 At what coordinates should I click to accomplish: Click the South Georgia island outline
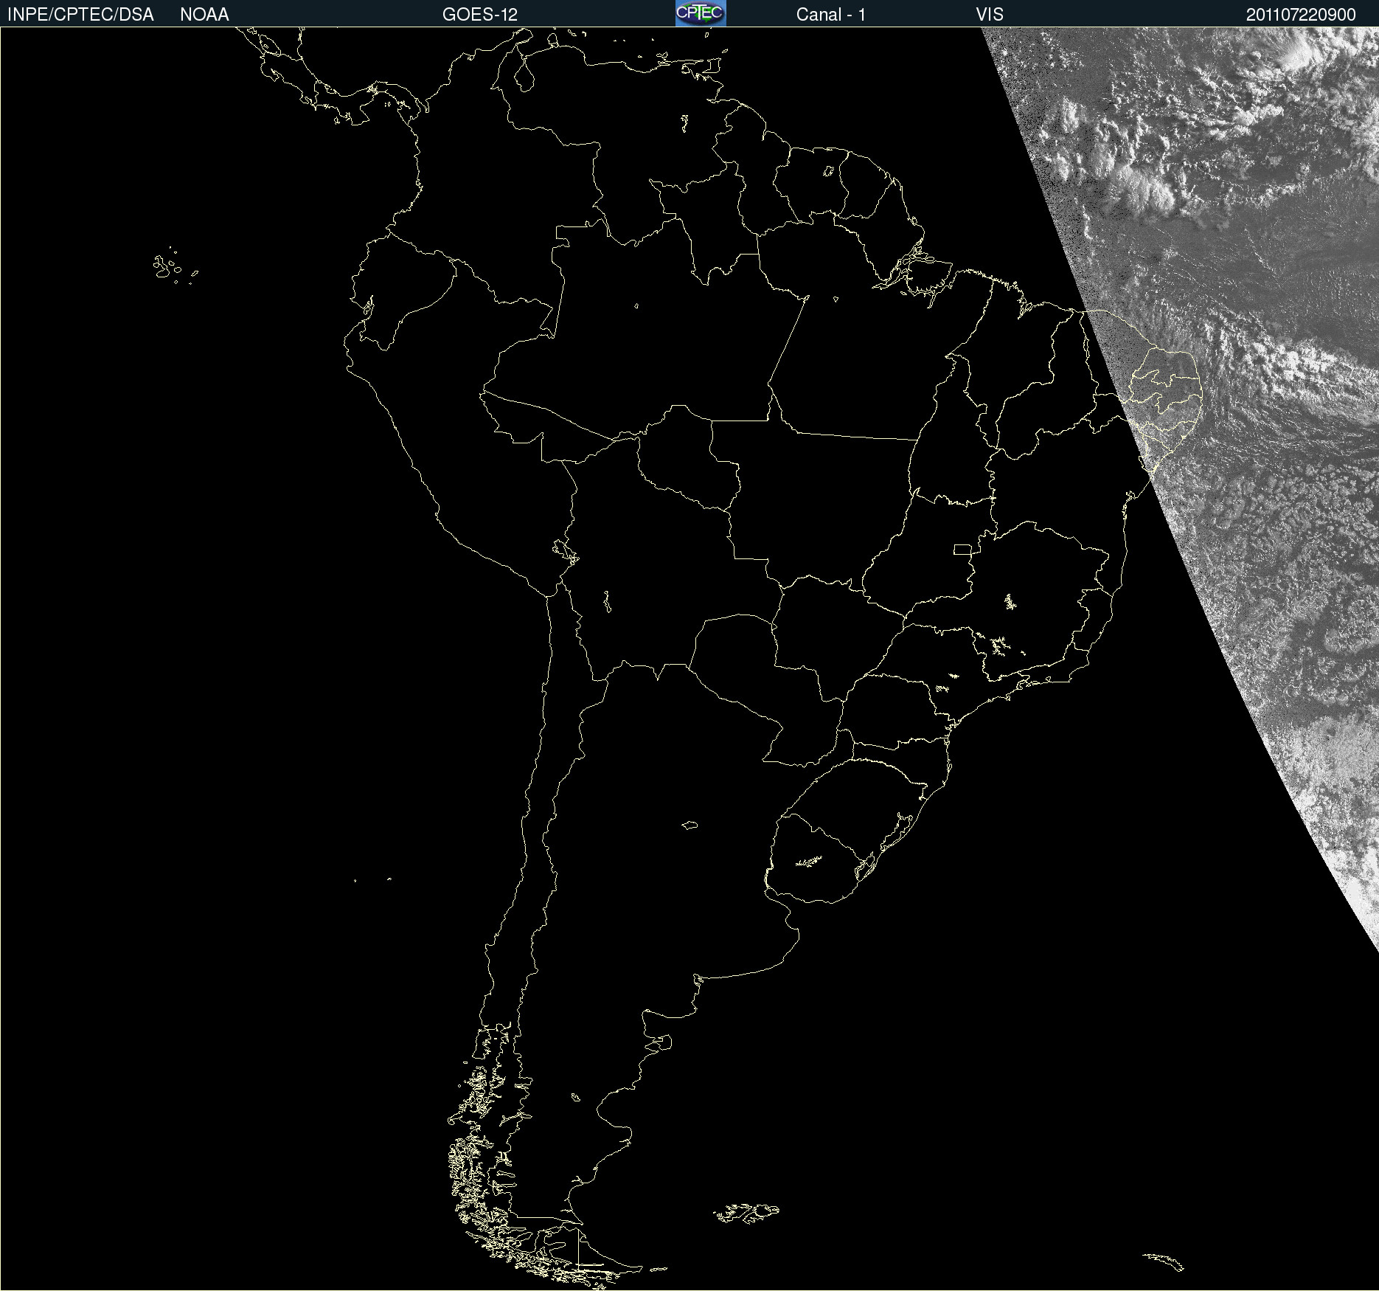pos(1164,1261)
